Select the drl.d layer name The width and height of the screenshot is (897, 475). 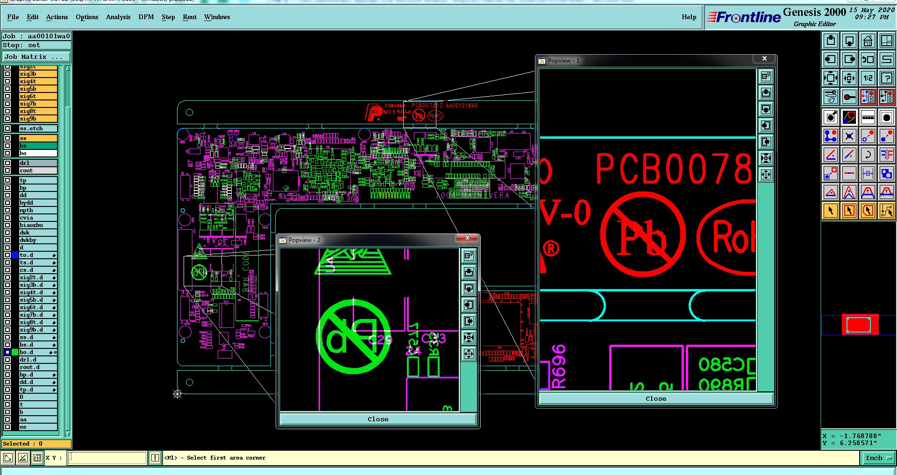pos(38,360)
